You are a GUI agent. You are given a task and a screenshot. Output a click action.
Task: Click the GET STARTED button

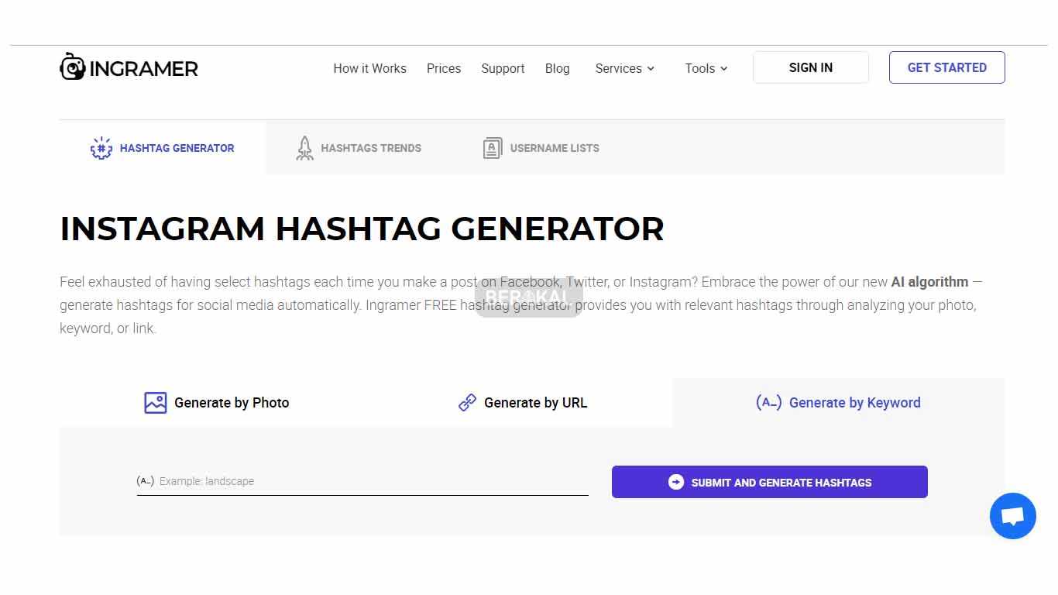pyautogui.click(x=946, y=67)
